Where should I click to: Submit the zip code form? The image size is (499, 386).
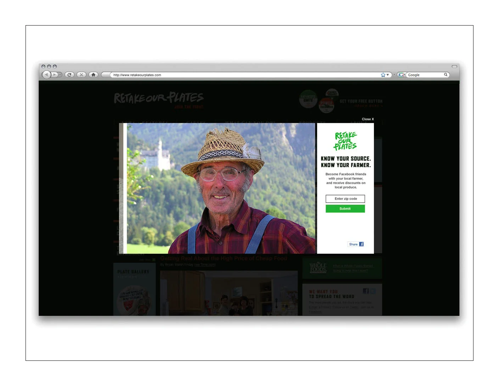click(x=345, y=209)
